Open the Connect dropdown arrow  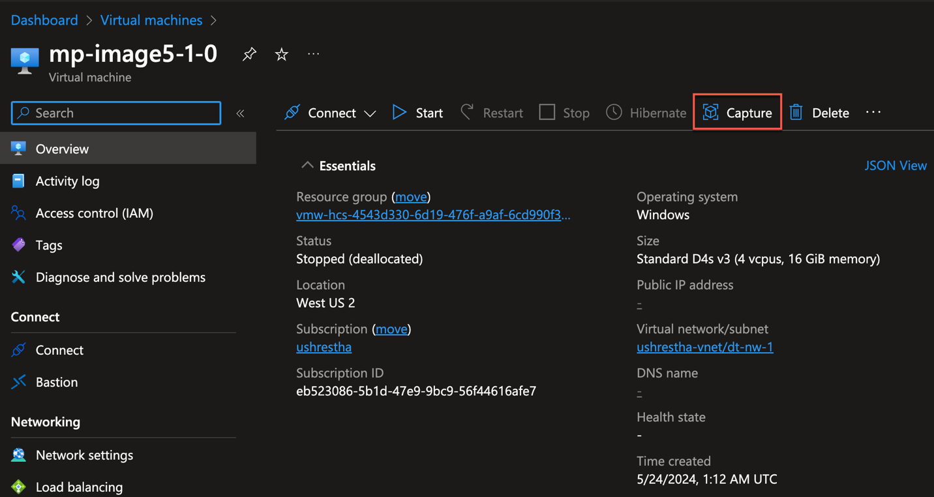coord(370,113)
